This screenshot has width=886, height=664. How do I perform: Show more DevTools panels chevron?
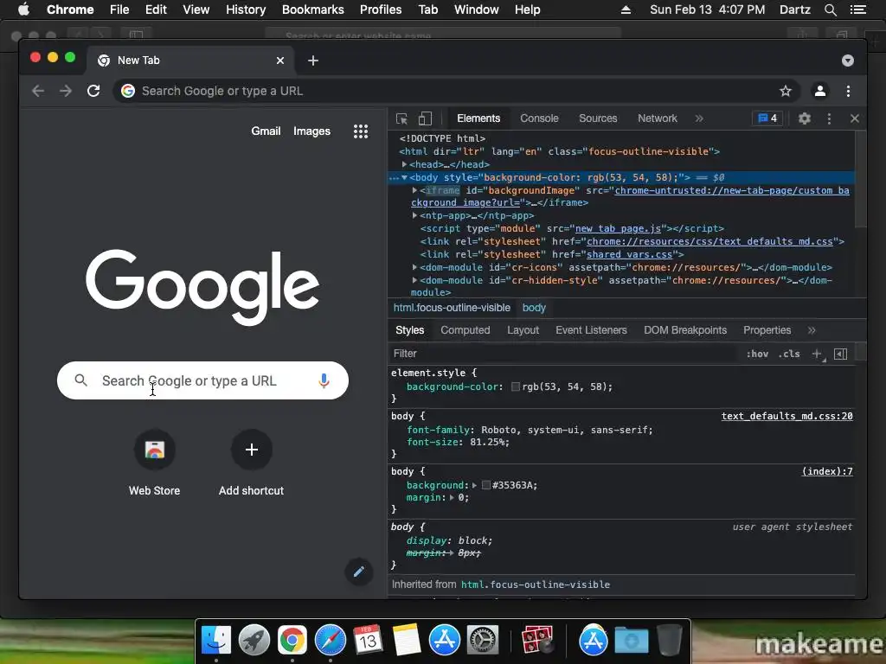point(699,118)
